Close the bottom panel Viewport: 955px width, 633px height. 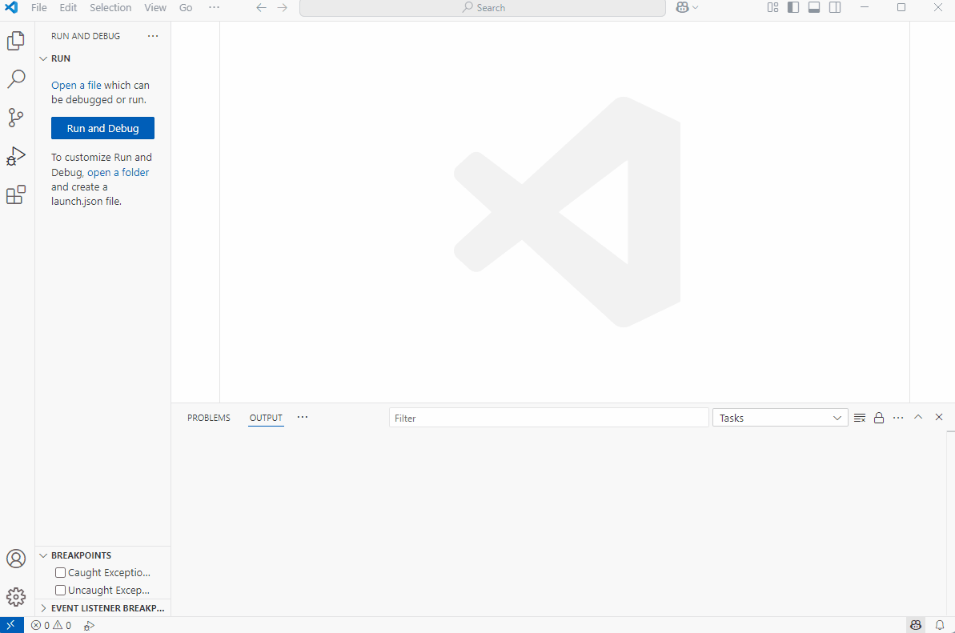[x=938, y=417]
